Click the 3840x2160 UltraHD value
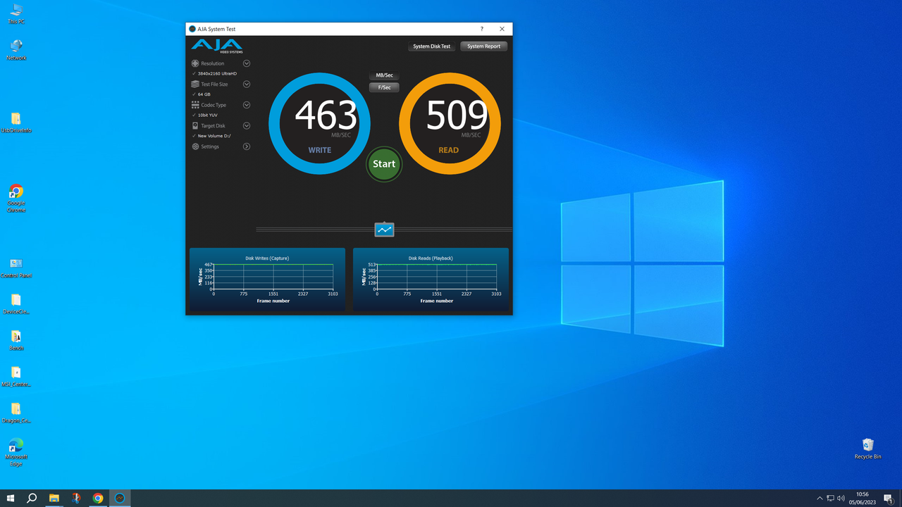Image resolution: width=902 pixels, height=507 pixels. (217, 73)
